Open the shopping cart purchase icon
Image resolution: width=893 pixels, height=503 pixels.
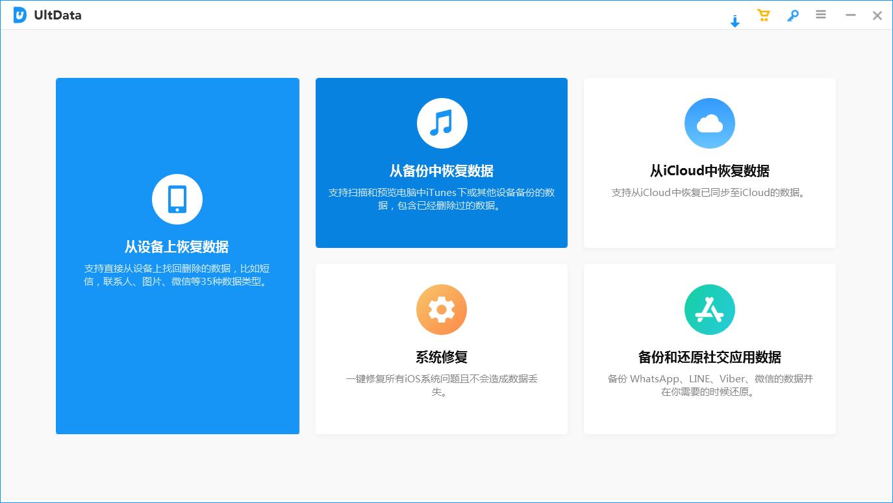(764, 16)
